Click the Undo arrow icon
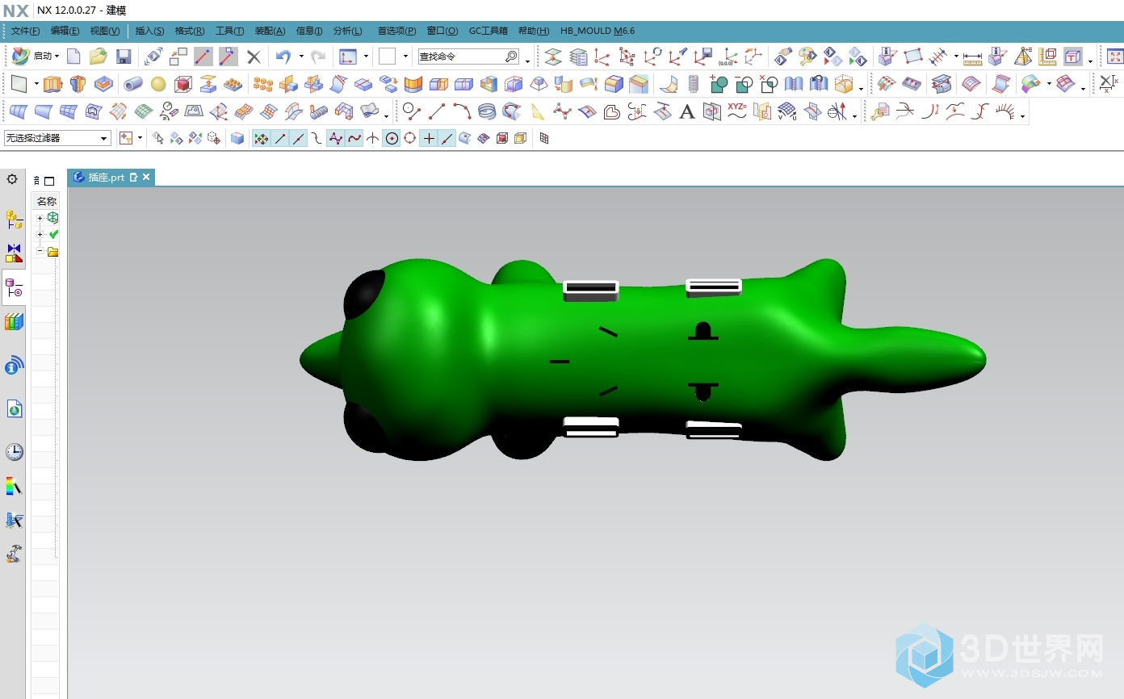This screenshot has height=699, width=1124. point(283,57)
